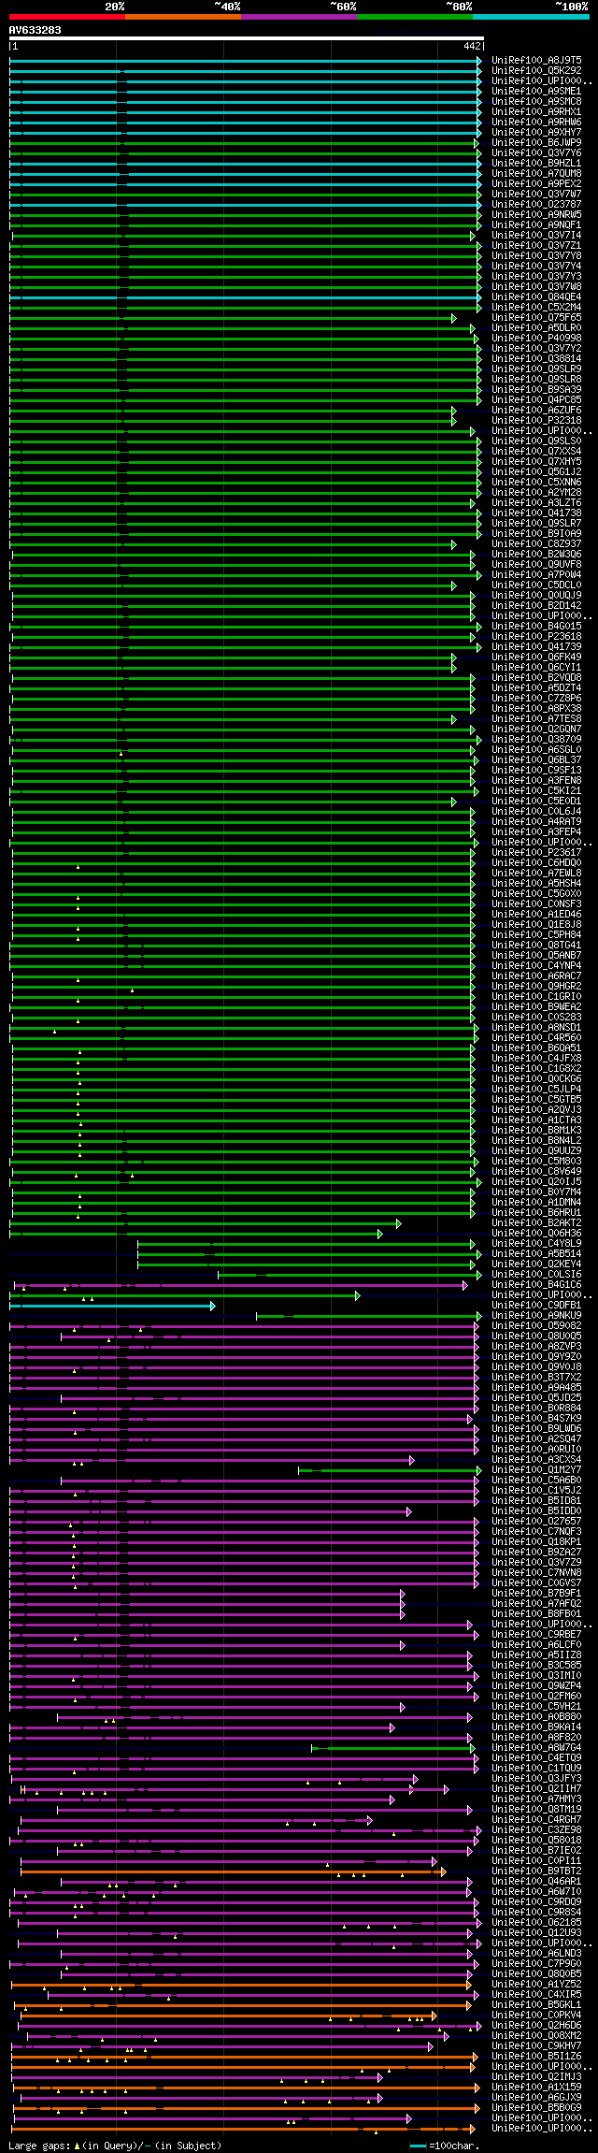Click hit UniRef100_B2AKT2
The height and width of the screenshot is (2153, 598).
pos(536,1222)
